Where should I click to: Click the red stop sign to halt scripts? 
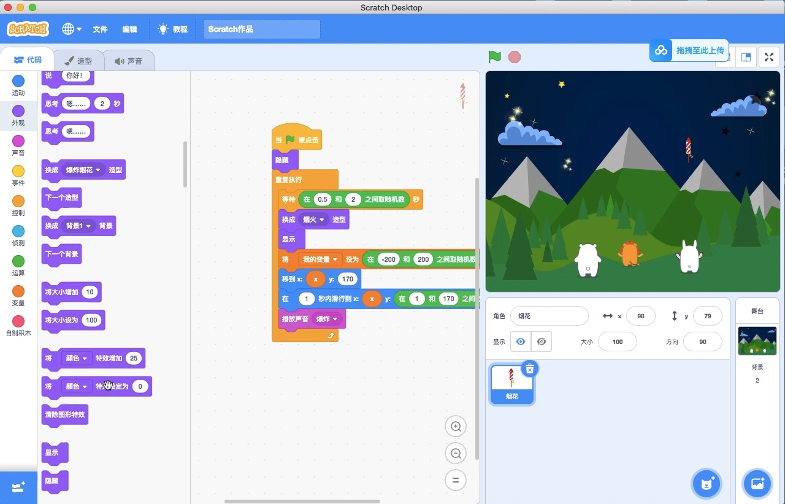pos(514,56)
